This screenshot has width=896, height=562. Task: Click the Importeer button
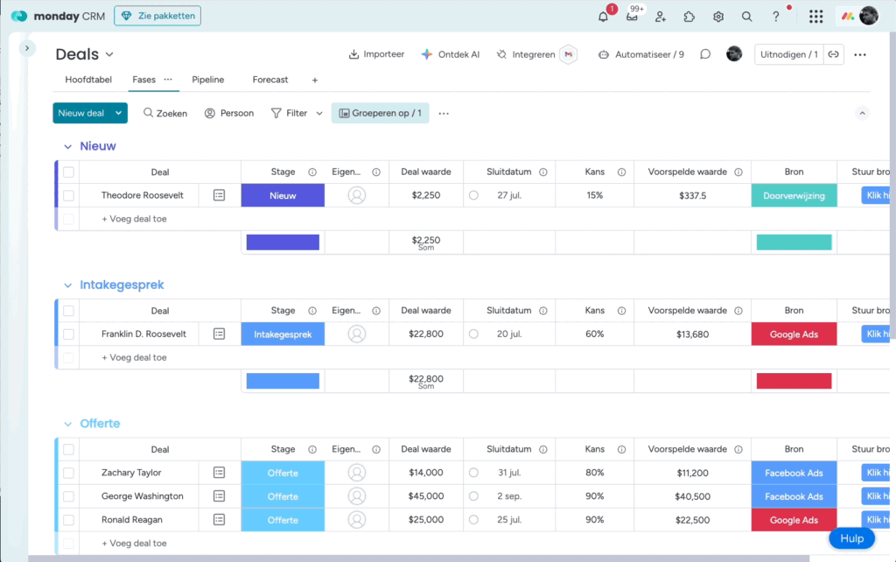pyautogui.click(x=376, y=54)
